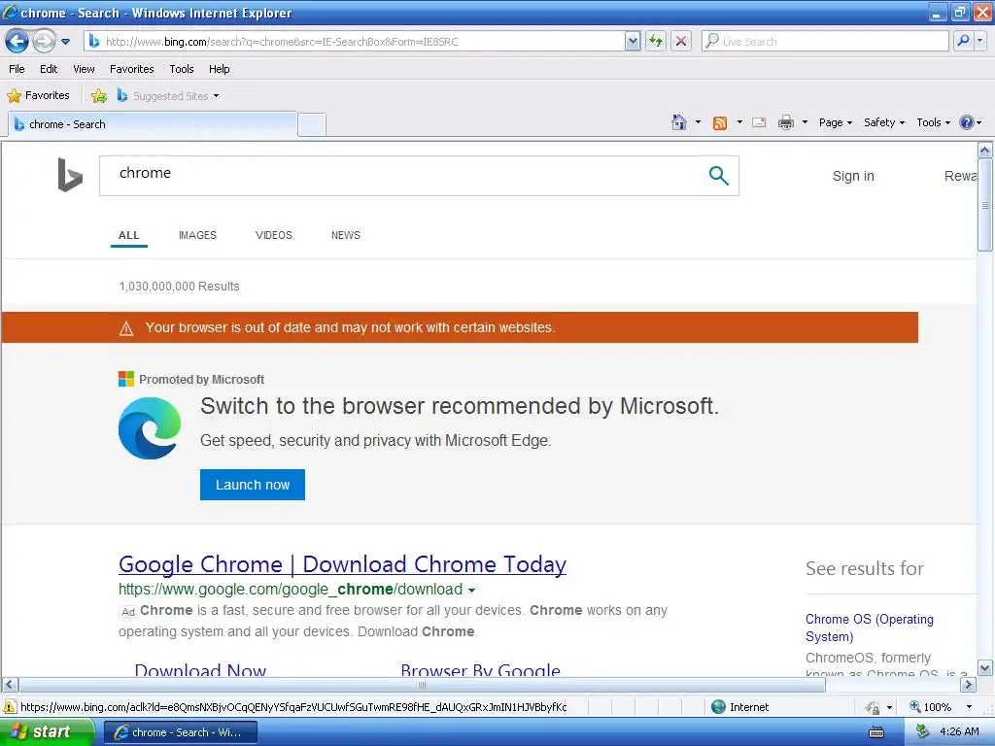This screenshot has height=746, width=995.
Task: Select chrome - Search taskbar button
Action: [180, 732]
